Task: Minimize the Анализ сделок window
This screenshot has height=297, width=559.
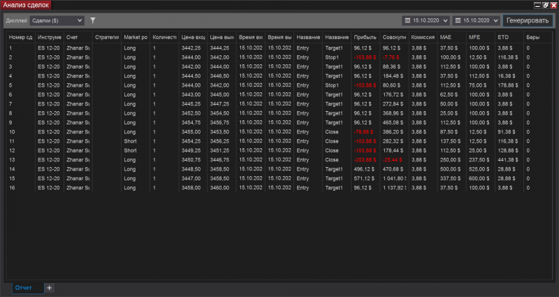Action: click(537, 6)
